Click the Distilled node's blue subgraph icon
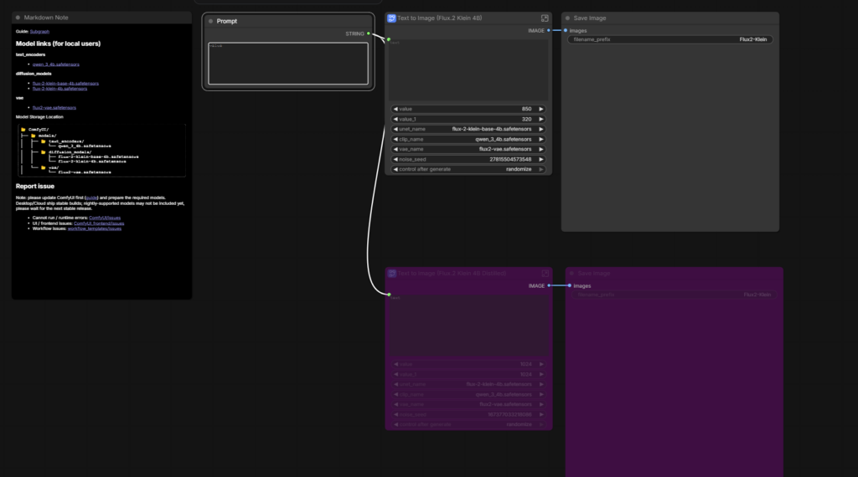858x477 pixels. pos(391,273)
